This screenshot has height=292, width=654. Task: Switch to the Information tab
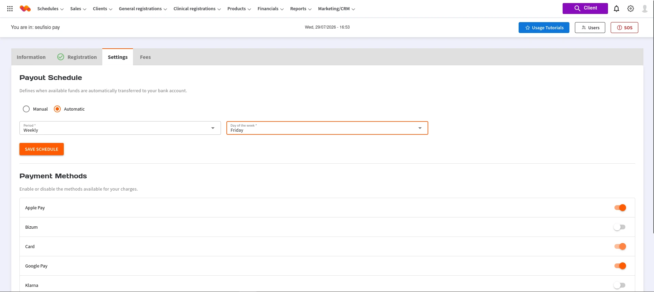pyautogui.click(x=31, y=57)
